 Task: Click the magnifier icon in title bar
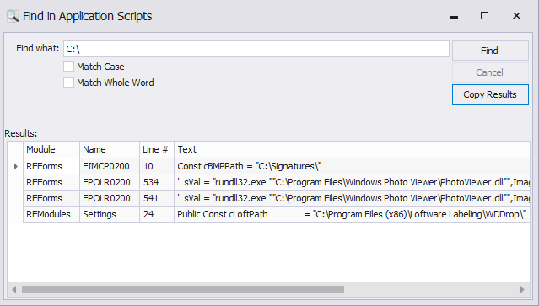pyautogui.click(x=13, y=16)
